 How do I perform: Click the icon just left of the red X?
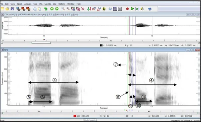pyautogui.click(x=78, y=9)
